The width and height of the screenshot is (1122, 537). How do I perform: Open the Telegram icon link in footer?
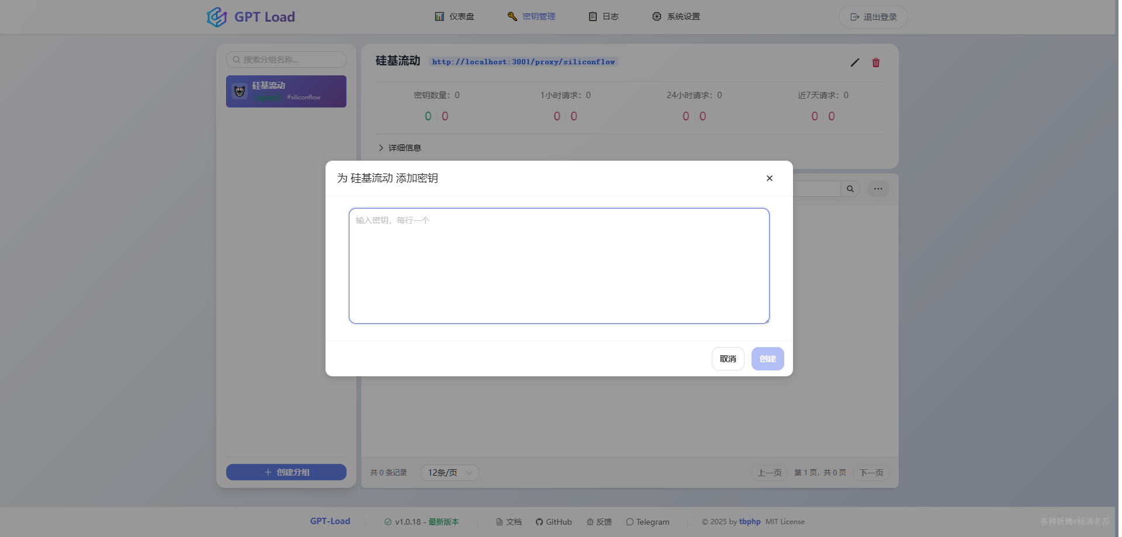tap(629, 522)
